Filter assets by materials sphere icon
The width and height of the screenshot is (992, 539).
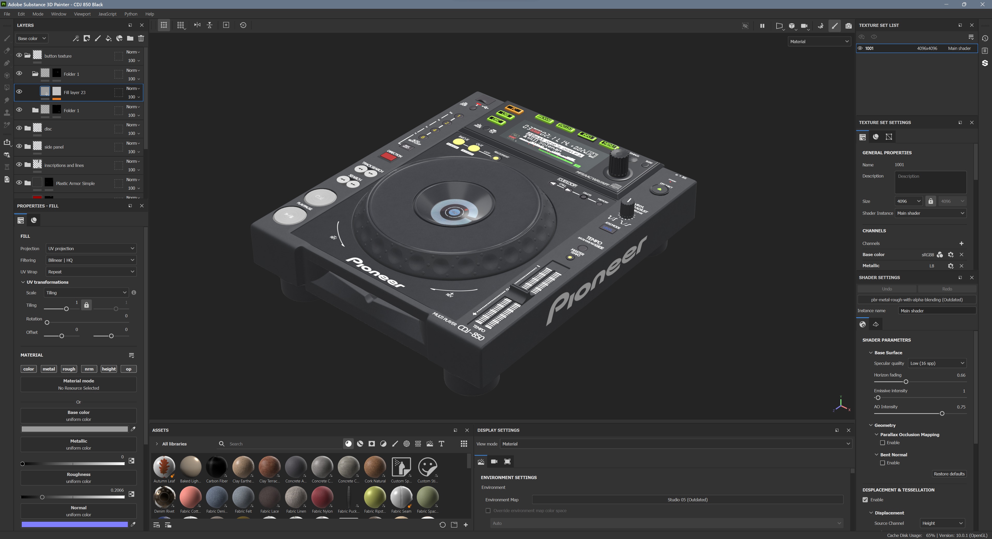pos(348,444)
